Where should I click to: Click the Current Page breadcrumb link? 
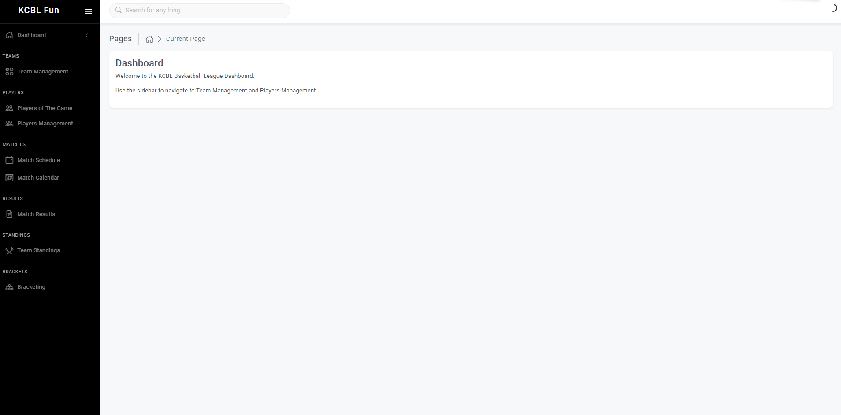185,39
